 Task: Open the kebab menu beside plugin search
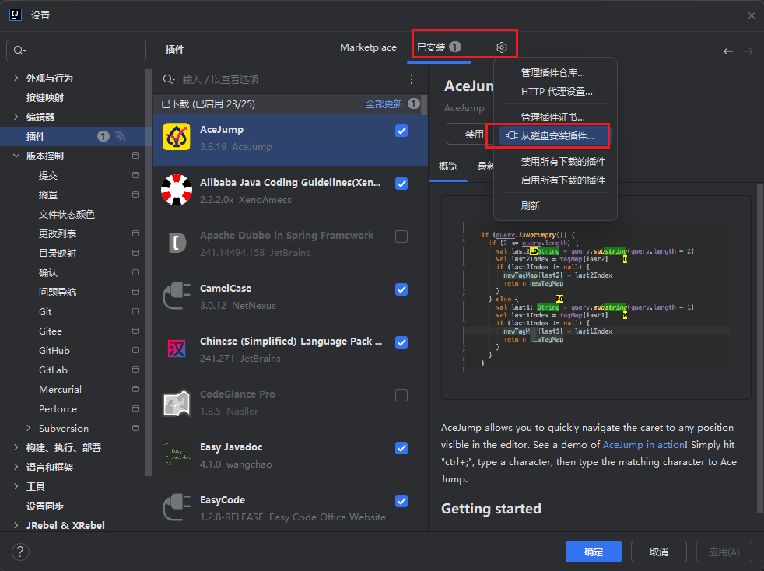click(x=412, y=79)
